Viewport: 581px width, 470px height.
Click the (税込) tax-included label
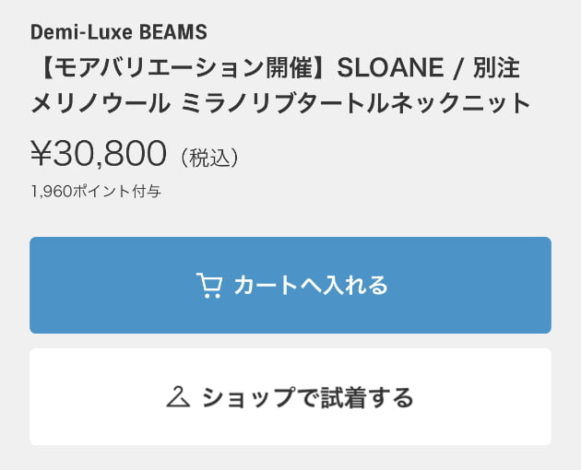coord(209,158)
